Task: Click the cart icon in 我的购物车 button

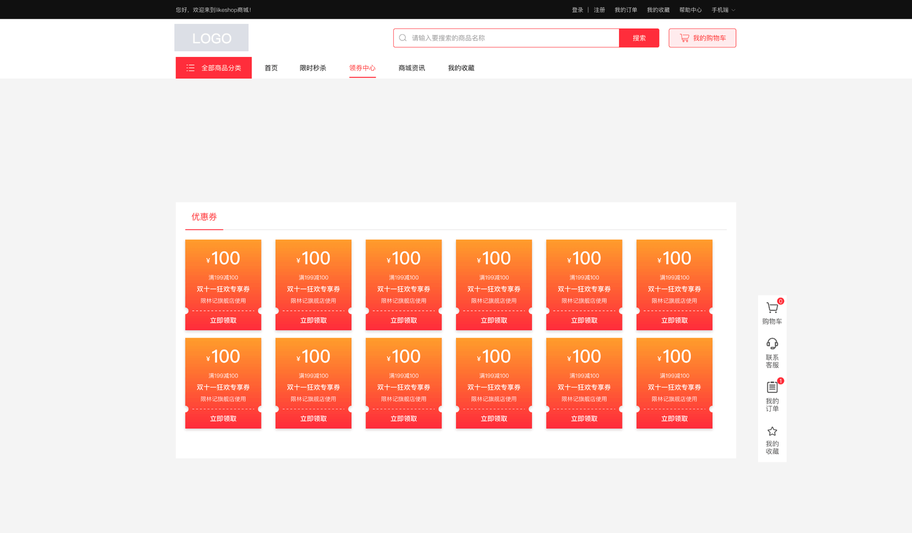Action: [684, 38]
